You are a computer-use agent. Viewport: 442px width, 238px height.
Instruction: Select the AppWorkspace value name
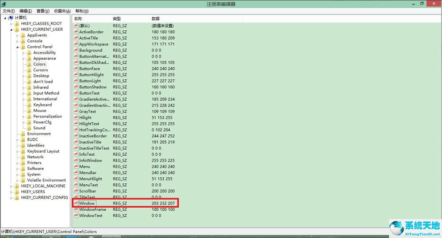pos(94,44)
